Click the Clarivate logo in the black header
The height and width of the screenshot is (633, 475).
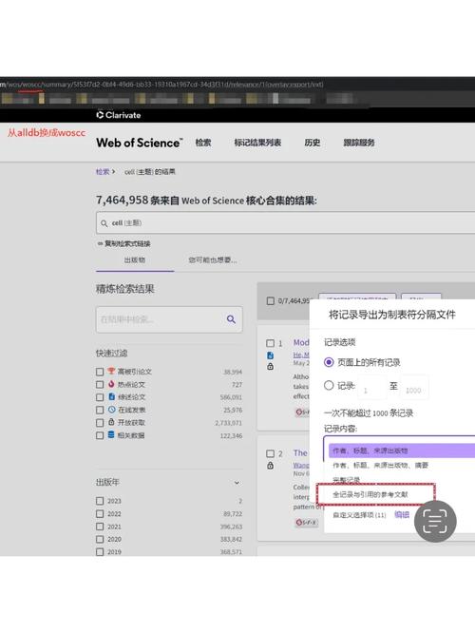pyautogui.click(x=118, y=115)
